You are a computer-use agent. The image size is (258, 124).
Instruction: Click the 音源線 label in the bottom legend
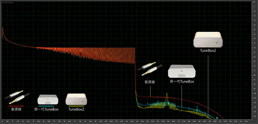coord(16,109)
